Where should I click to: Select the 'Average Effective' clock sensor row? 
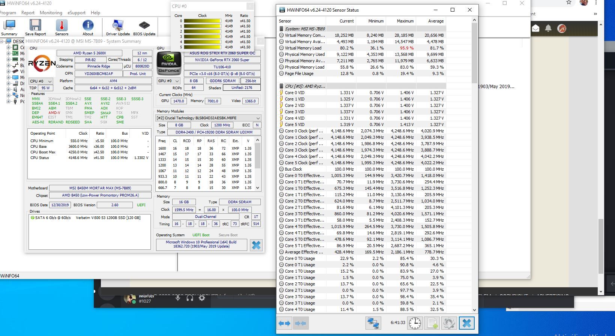(x=362, y=252)
